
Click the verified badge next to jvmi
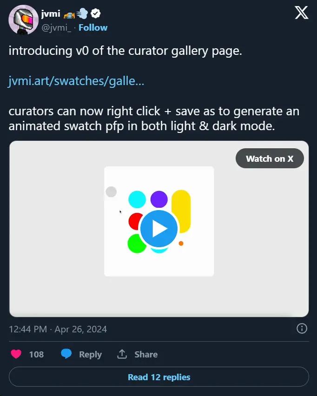pos(96,13)
